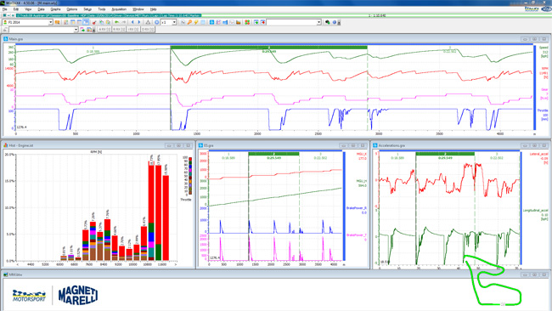Image resolution: width=552 pixels, height=311 pixels.
Task: Click the grey forward arrow toolbar icon
Action: click(124, 22)
